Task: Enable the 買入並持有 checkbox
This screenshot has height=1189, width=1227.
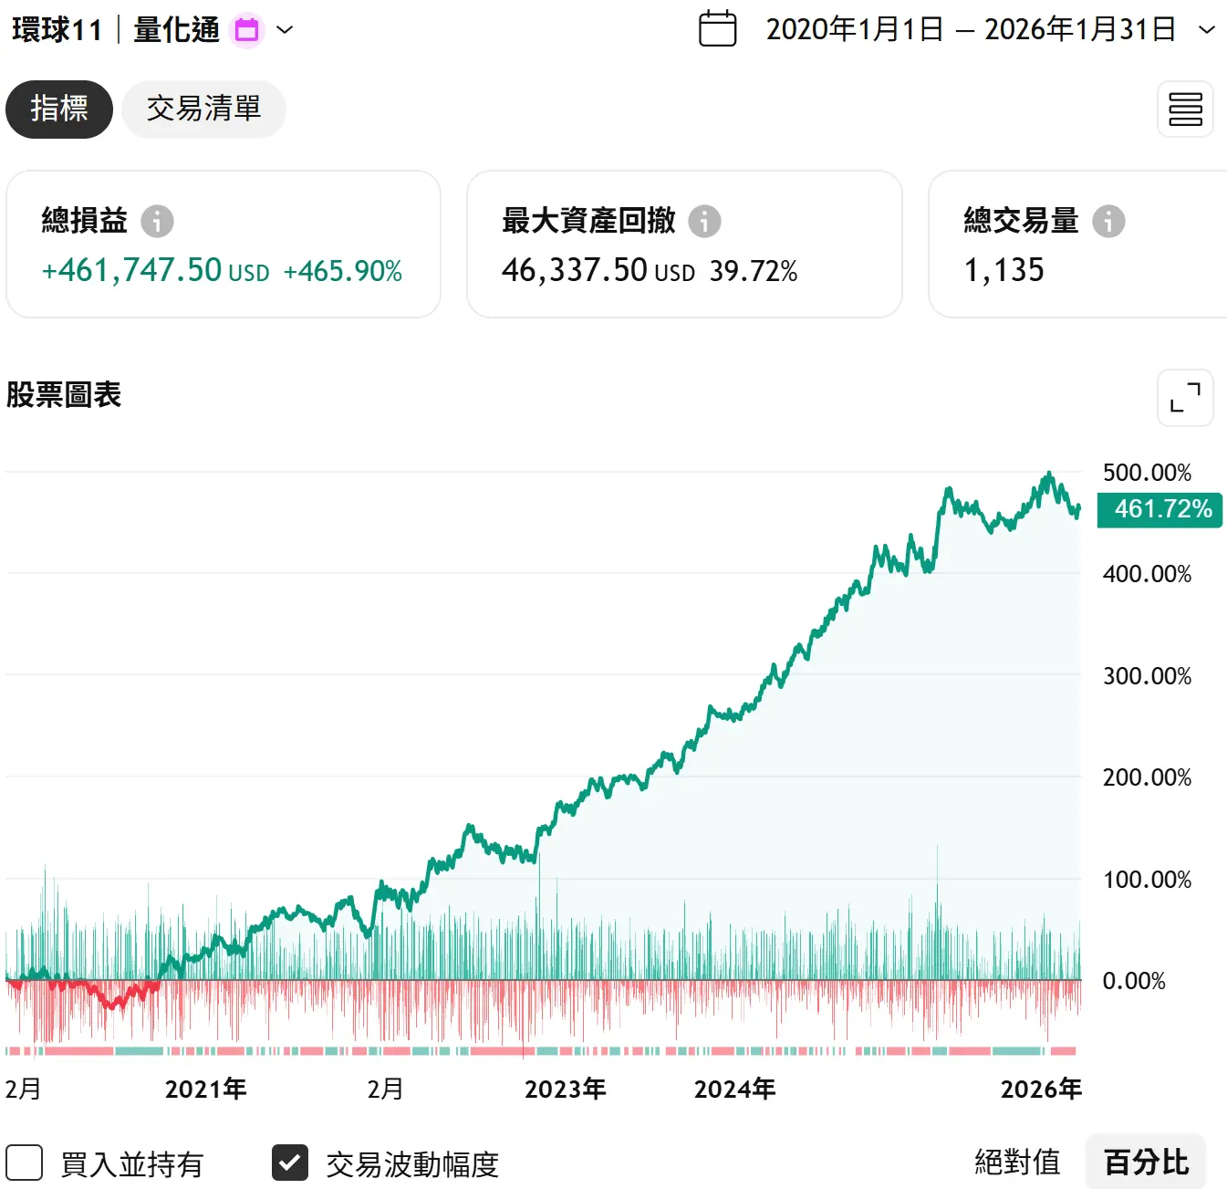Action: pos(25,1163)
